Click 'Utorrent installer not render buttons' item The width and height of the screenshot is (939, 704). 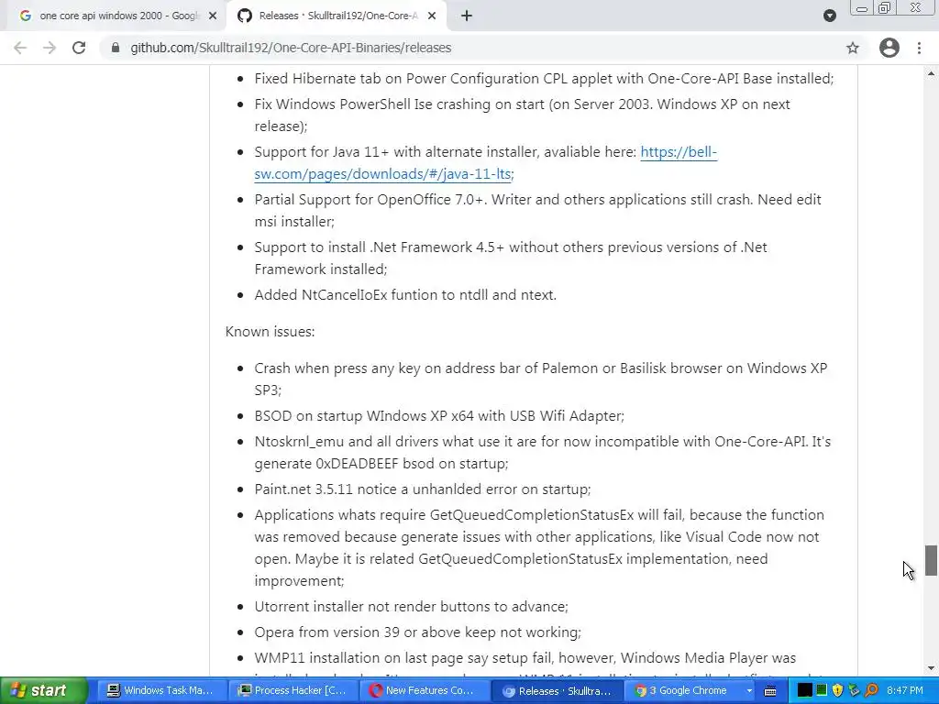click(x=412, y=607)
